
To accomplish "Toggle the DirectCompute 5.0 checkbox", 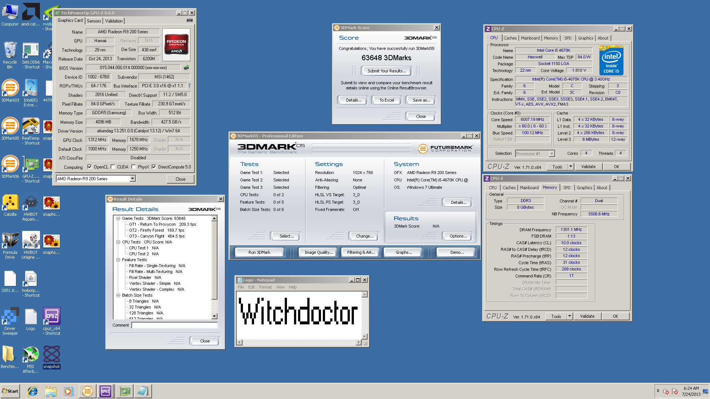I will [154, 167].
